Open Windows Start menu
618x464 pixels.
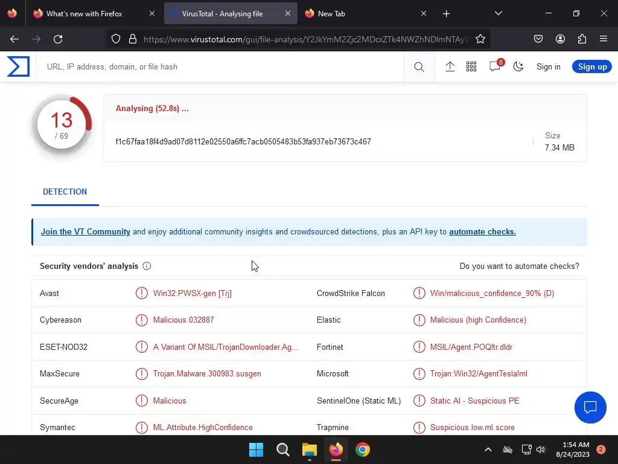tap(256, 449)
